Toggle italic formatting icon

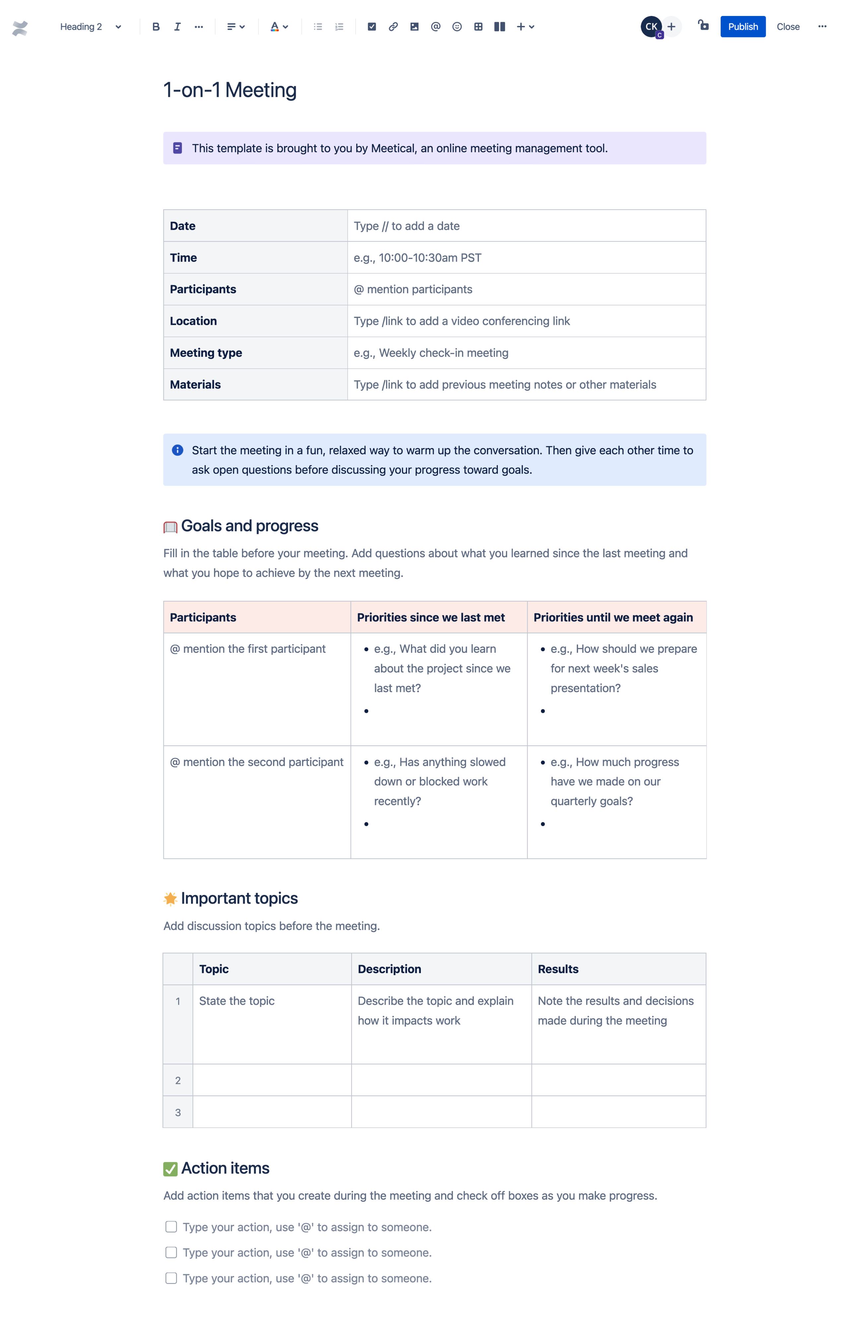tap(177, 26)
